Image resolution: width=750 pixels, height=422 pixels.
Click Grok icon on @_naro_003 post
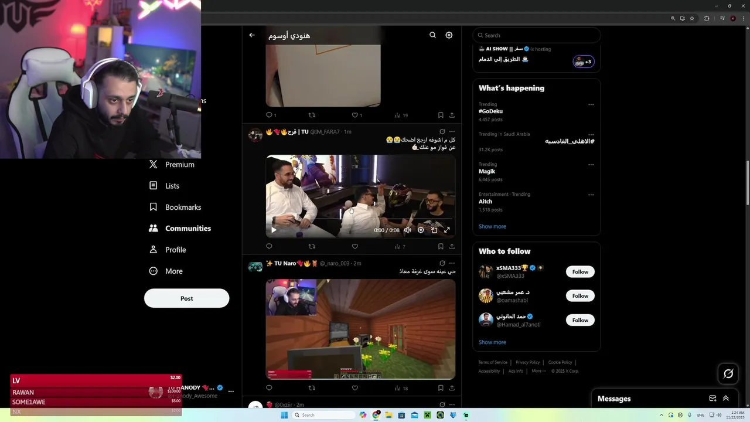pyautogui.click(x=442, y=263)
